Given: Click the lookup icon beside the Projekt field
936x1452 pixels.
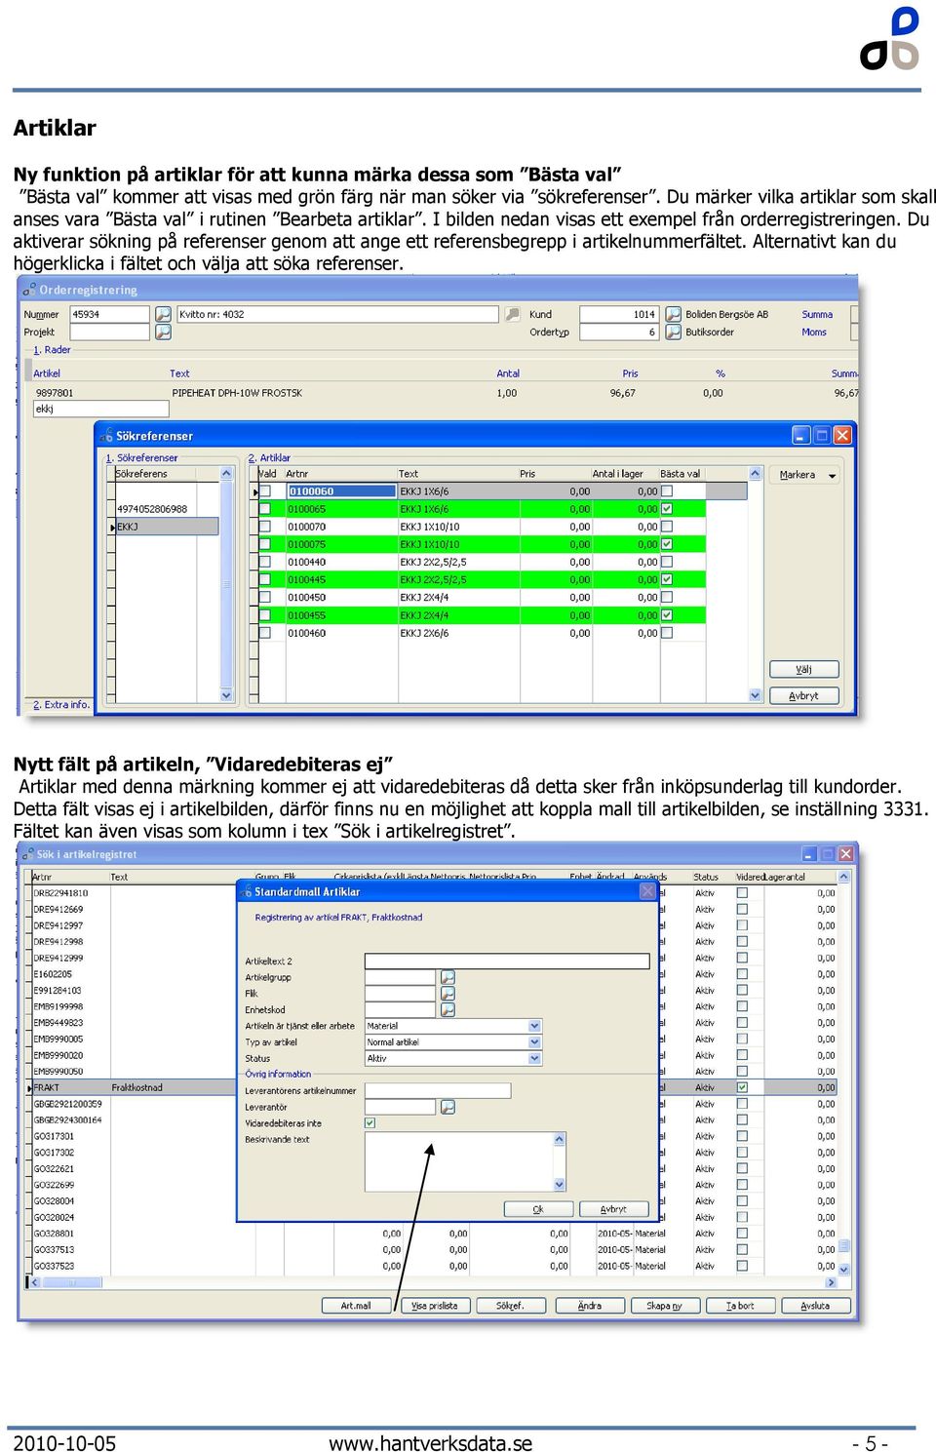Looking at the screenshot, I should 163,332.
